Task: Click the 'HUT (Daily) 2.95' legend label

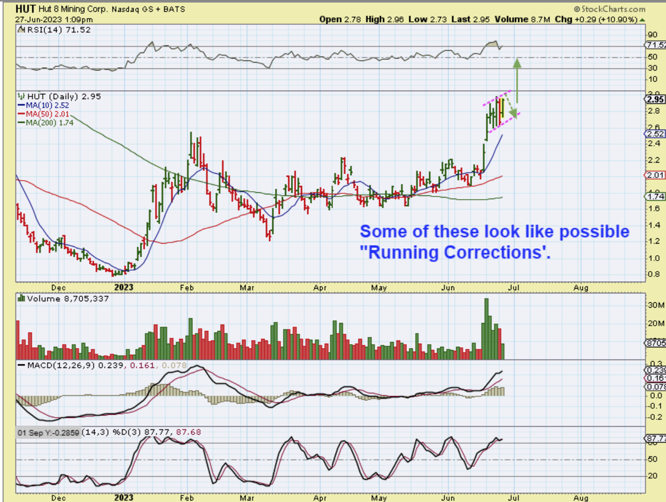Action: click(x=64, y=96)
